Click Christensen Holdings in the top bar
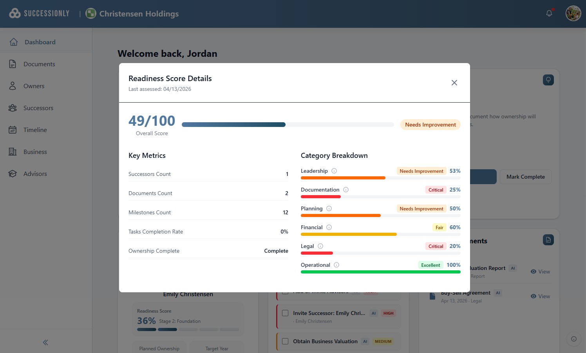586x353 pixels. pyautogui.click(x=132, y=13)
